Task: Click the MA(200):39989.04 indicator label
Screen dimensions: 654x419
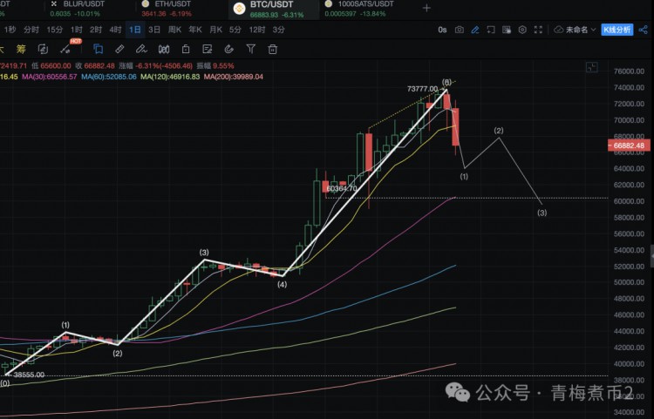Action: click(234, 77)
